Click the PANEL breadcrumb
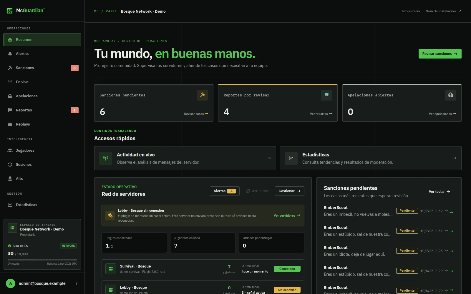The height and width of the screenshot is (294, 471). 111,11
